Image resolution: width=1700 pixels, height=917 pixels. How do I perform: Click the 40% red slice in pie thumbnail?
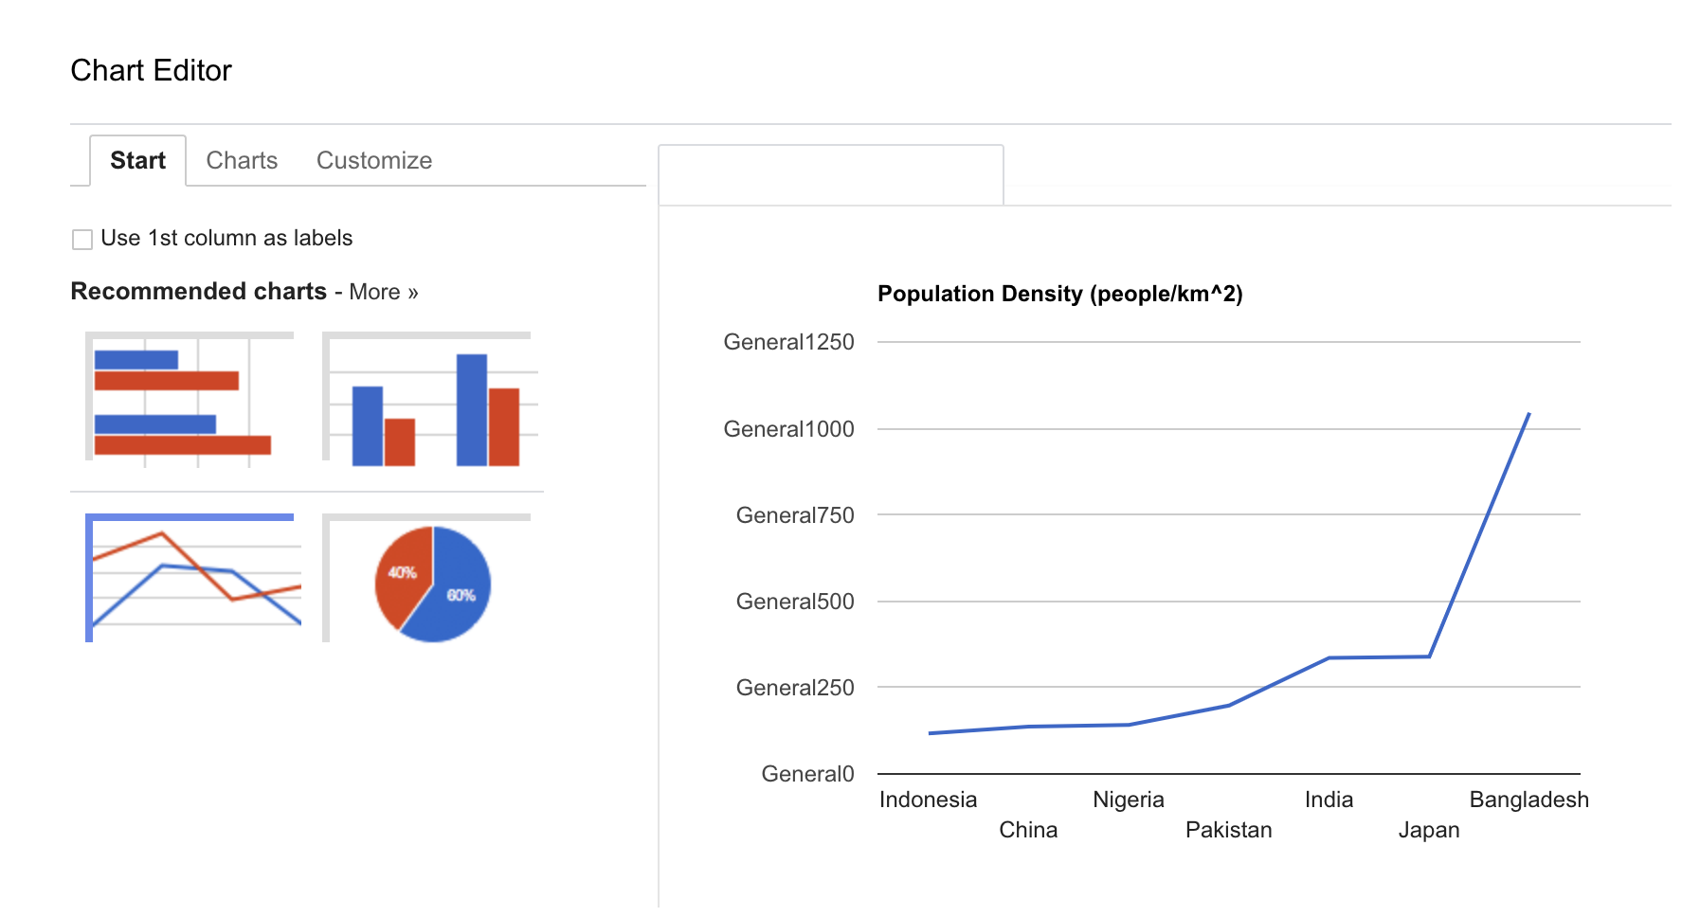pyautogui.click(x=402, y=570)
